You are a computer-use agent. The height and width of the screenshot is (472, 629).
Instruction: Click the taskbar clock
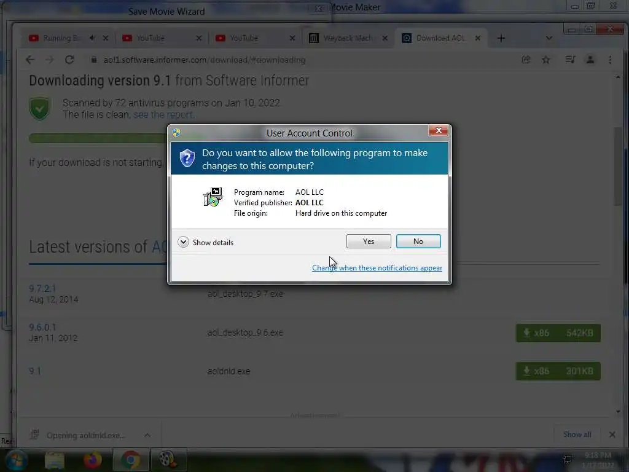point(598,460)
